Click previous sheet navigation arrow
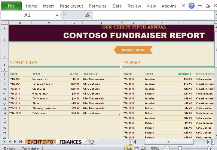217x150 pixels. (x=10, y=142)
